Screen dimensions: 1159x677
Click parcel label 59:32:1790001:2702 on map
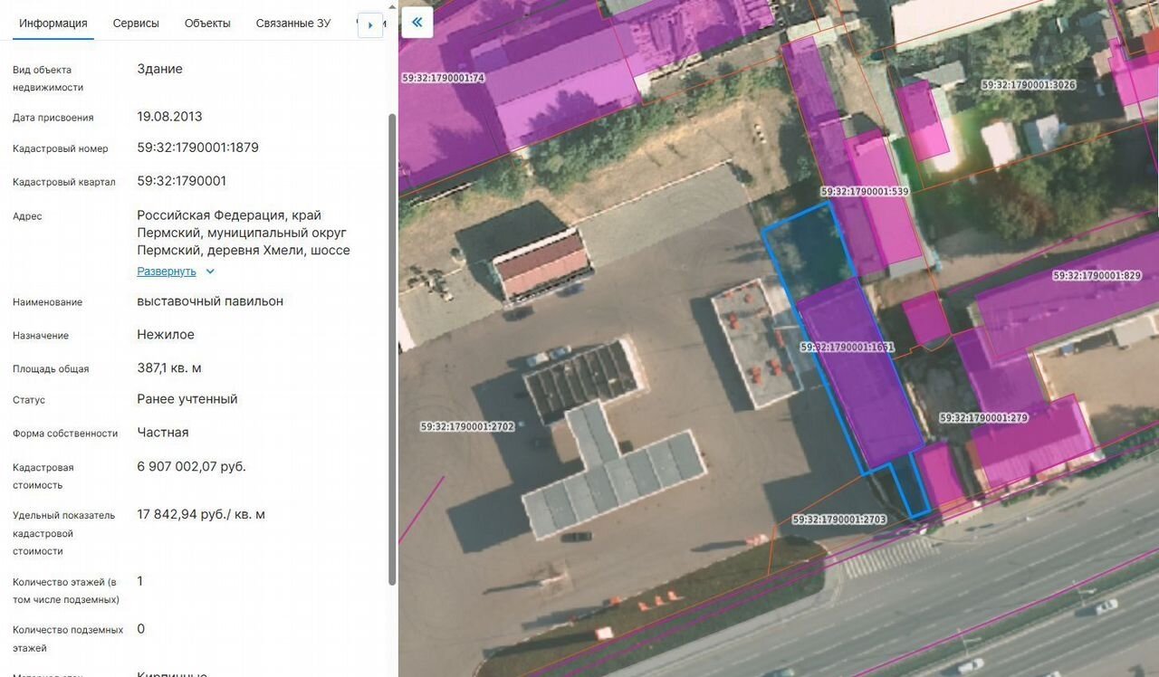pyautogui.click(x=467, y=426)
